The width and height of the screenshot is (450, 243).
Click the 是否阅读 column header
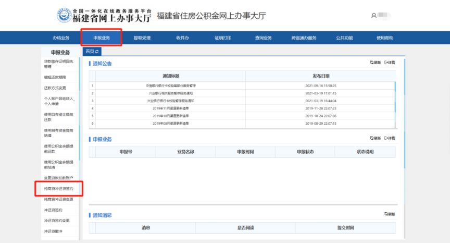tap(245, 227)
